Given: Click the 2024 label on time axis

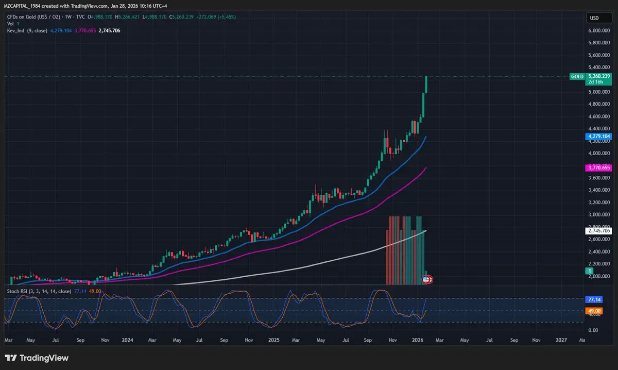Looking at the screenshot, I should point(127,340).
